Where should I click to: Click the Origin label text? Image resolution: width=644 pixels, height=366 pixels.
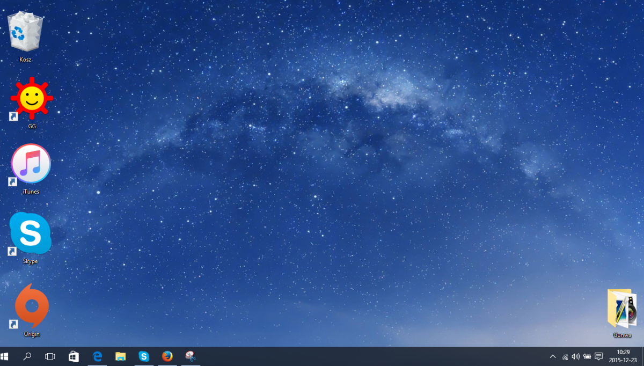32,334
